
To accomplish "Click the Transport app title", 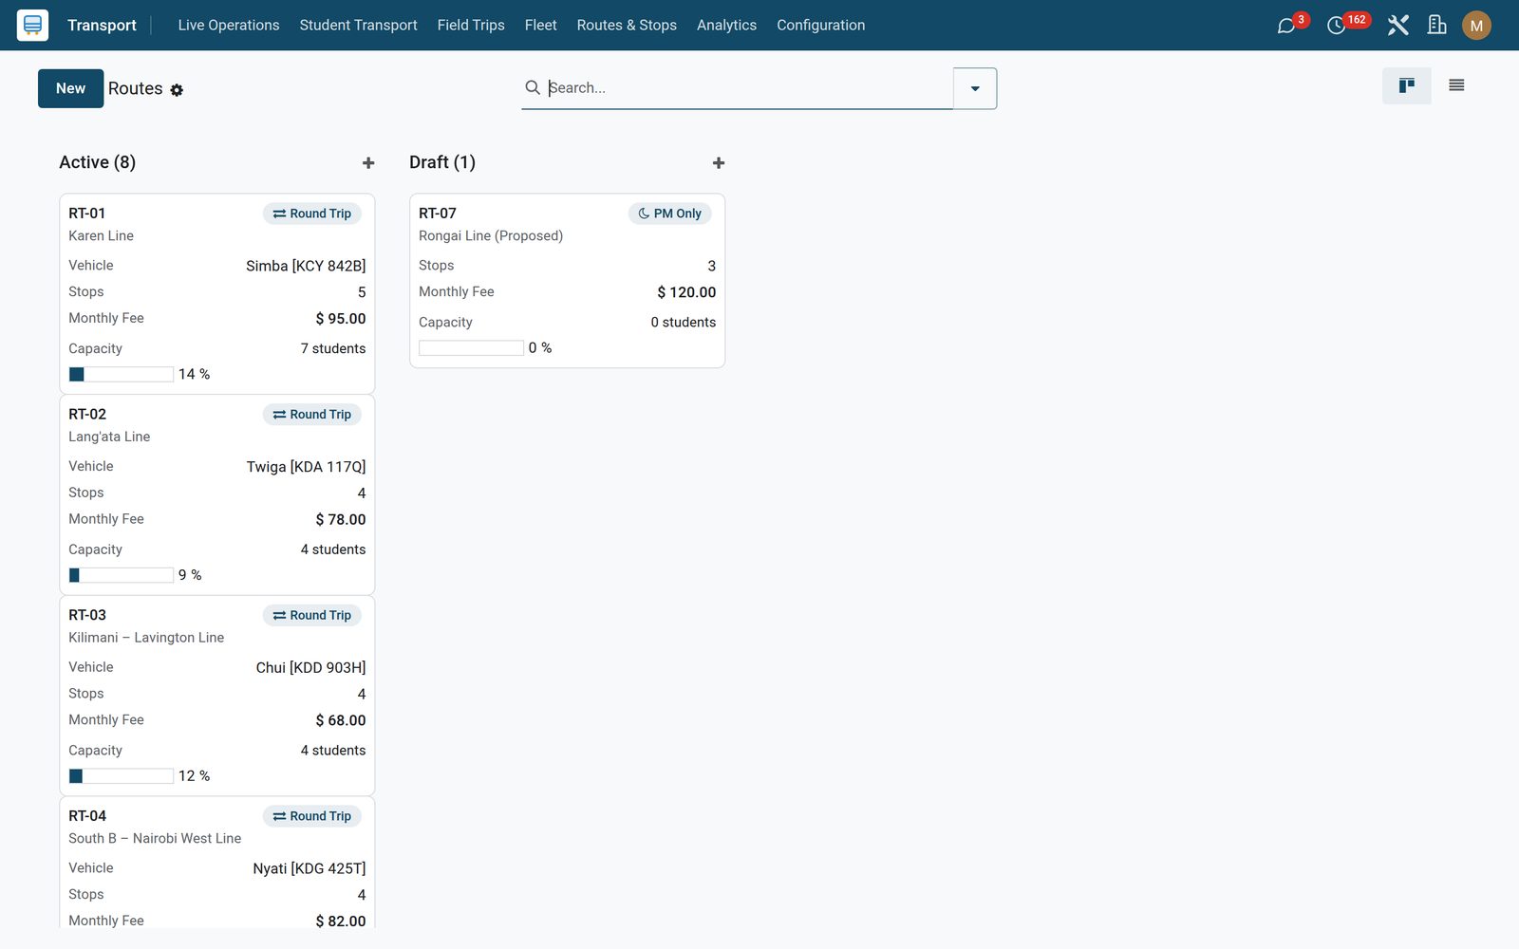I will point(102,25).
